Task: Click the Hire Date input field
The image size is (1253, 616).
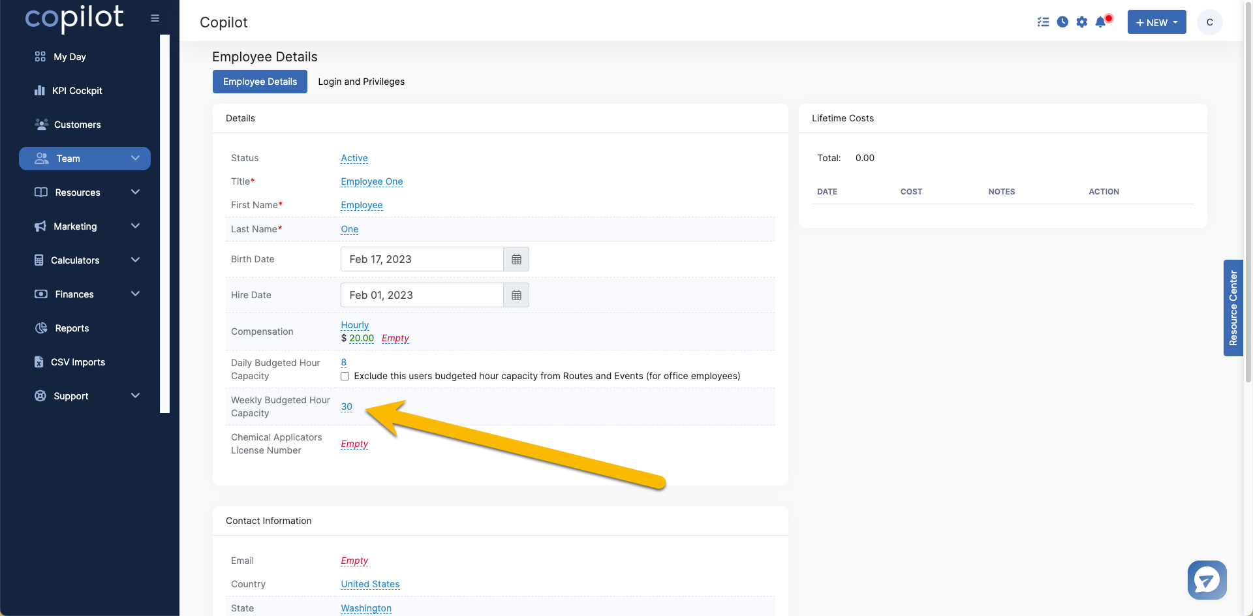Action: coord(422,295)
